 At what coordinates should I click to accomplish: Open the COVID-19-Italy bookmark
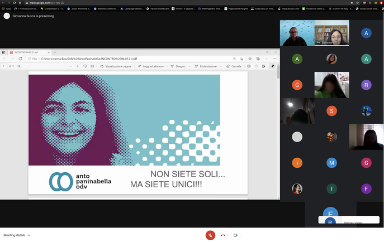(340, 8)
